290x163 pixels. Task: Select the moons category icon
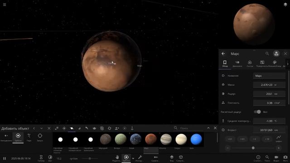[x=79, y=128]
